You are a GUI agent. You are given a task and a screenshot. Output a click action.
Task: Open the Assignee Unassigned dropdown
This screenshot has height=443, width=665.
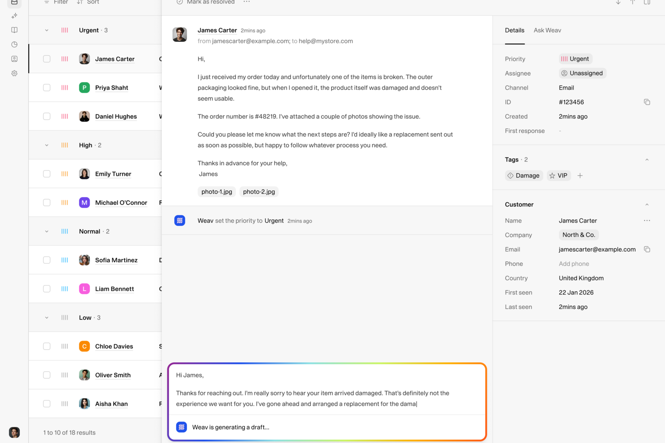click(x=582, y=73)
